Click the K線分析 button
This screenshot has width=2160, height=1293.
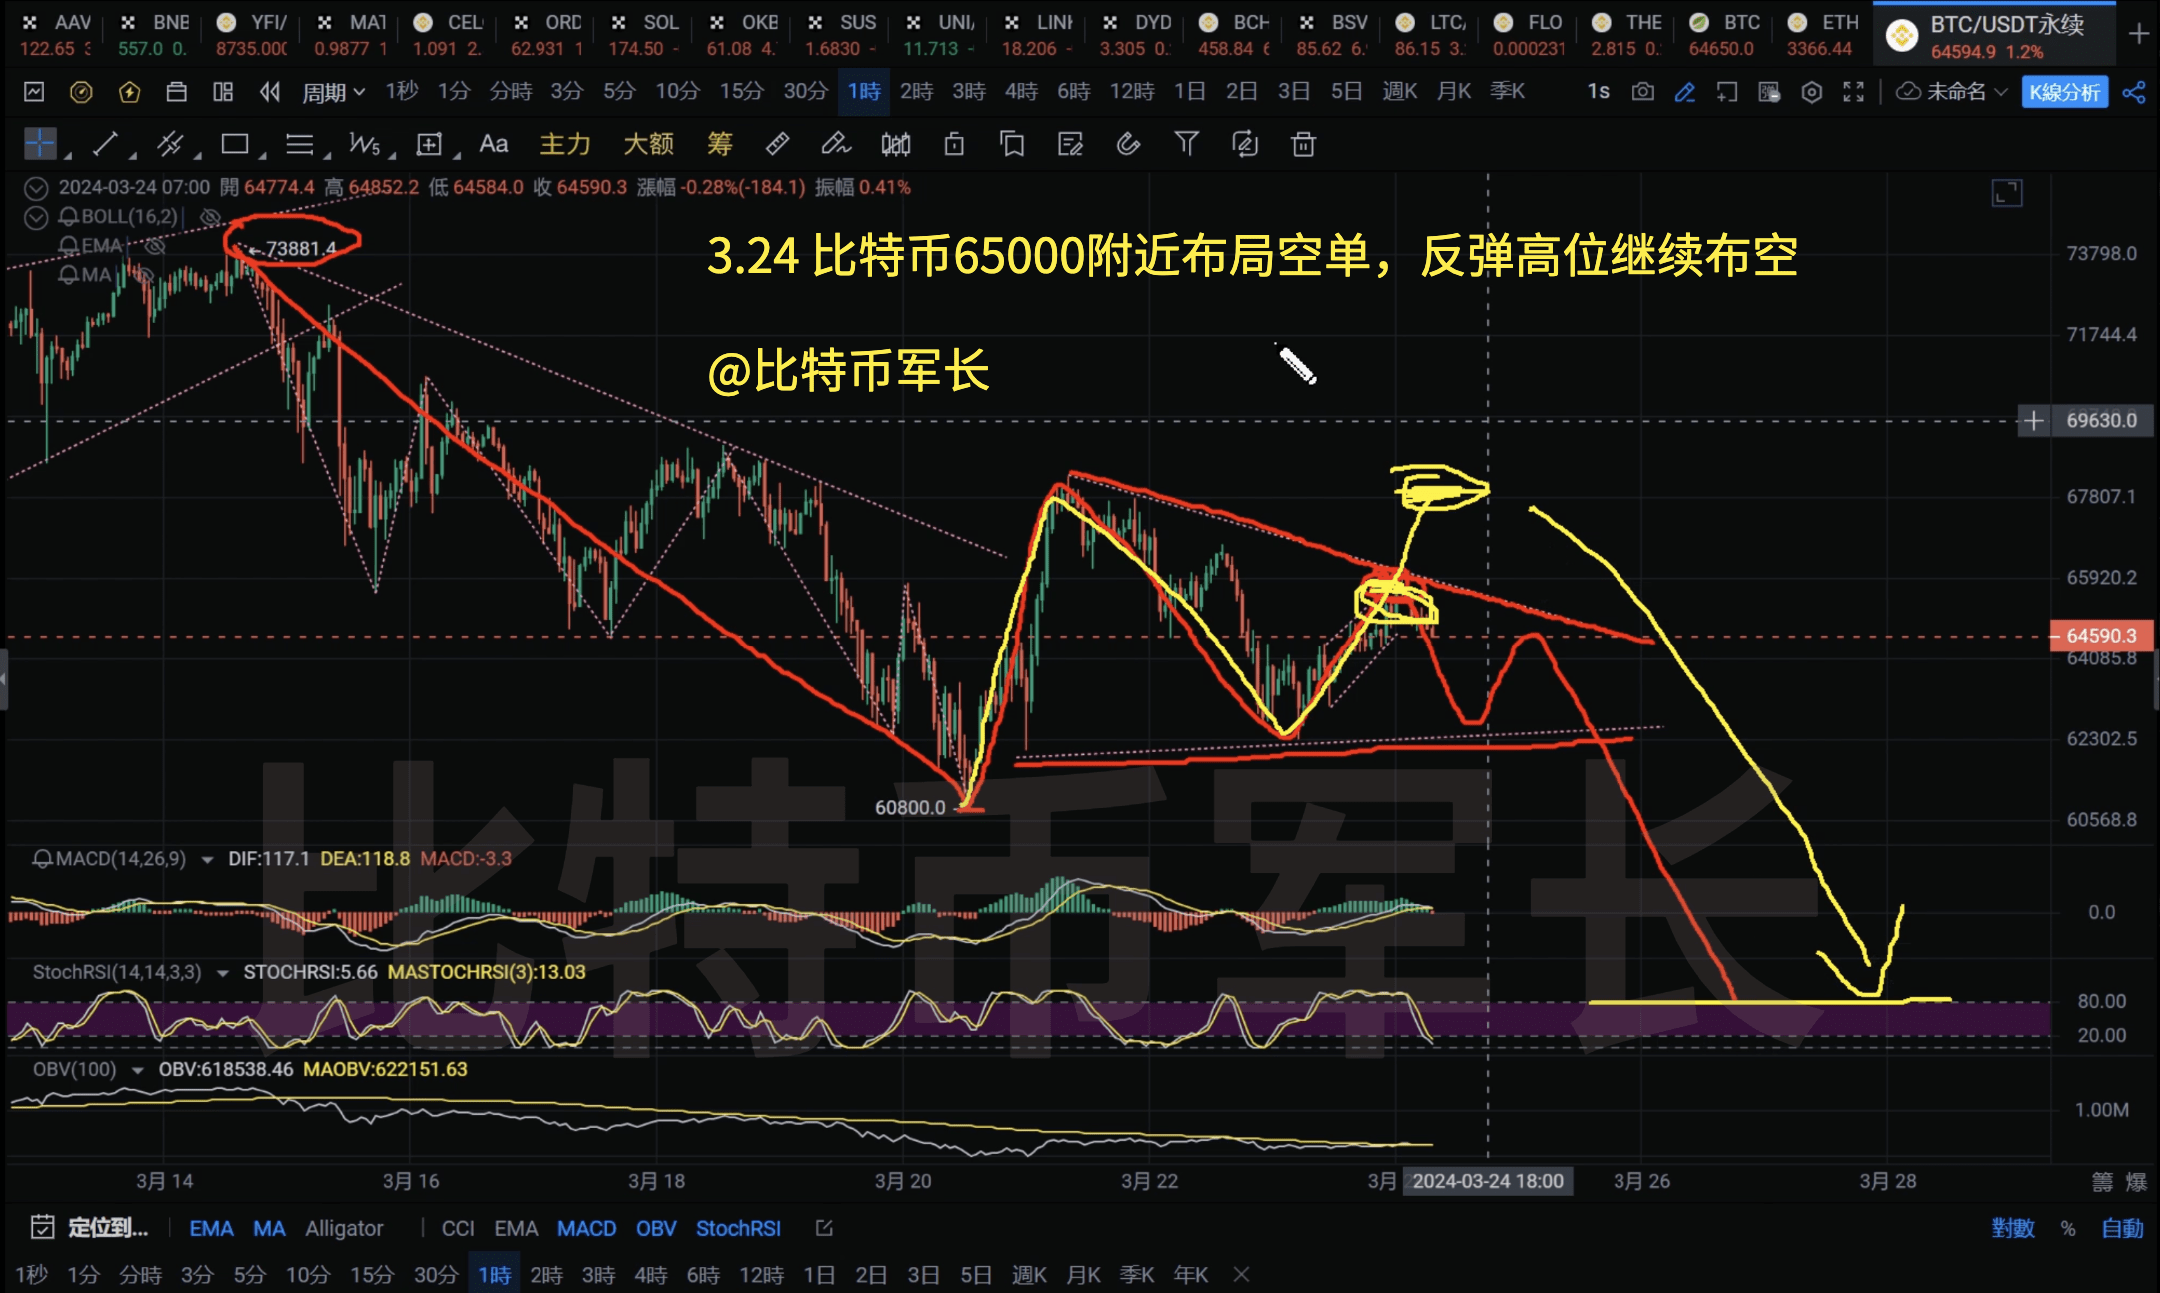pos(2064,91)
